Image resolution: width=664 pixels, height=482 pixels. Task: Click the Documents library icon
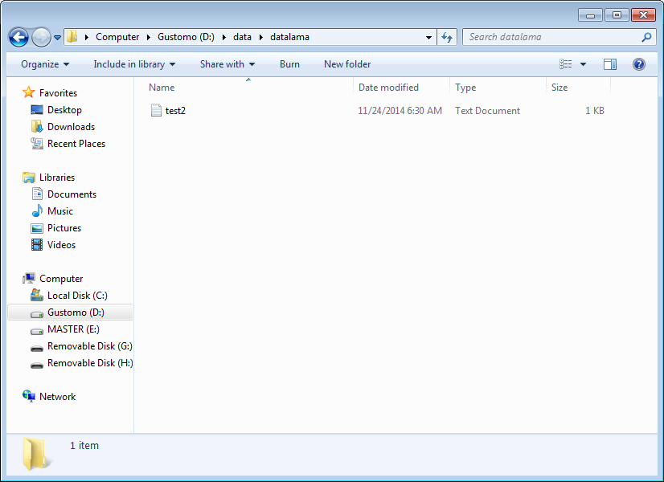37,194
